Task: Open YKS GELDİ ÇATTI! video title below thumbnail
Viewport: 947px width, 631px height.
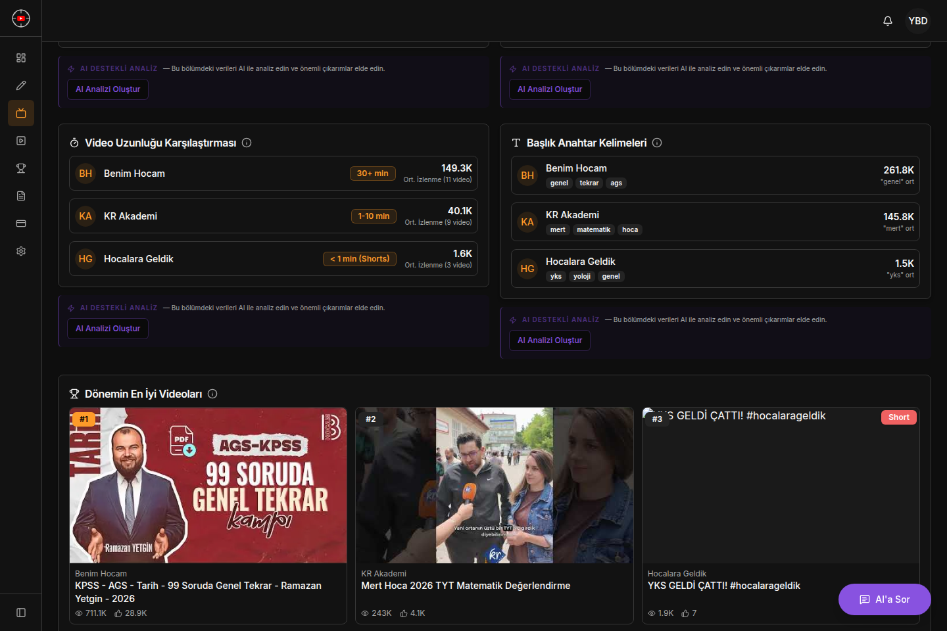Action: click(x=724, y=586)
